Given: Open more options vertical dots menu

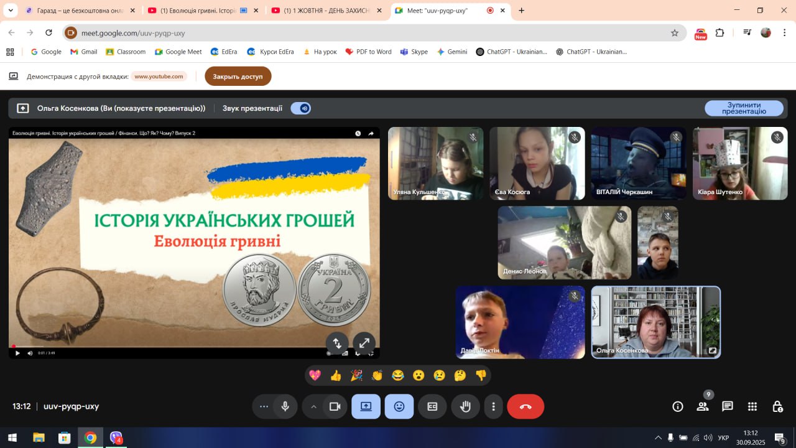Looking at the screenshot, I should [x=493, y=406].
